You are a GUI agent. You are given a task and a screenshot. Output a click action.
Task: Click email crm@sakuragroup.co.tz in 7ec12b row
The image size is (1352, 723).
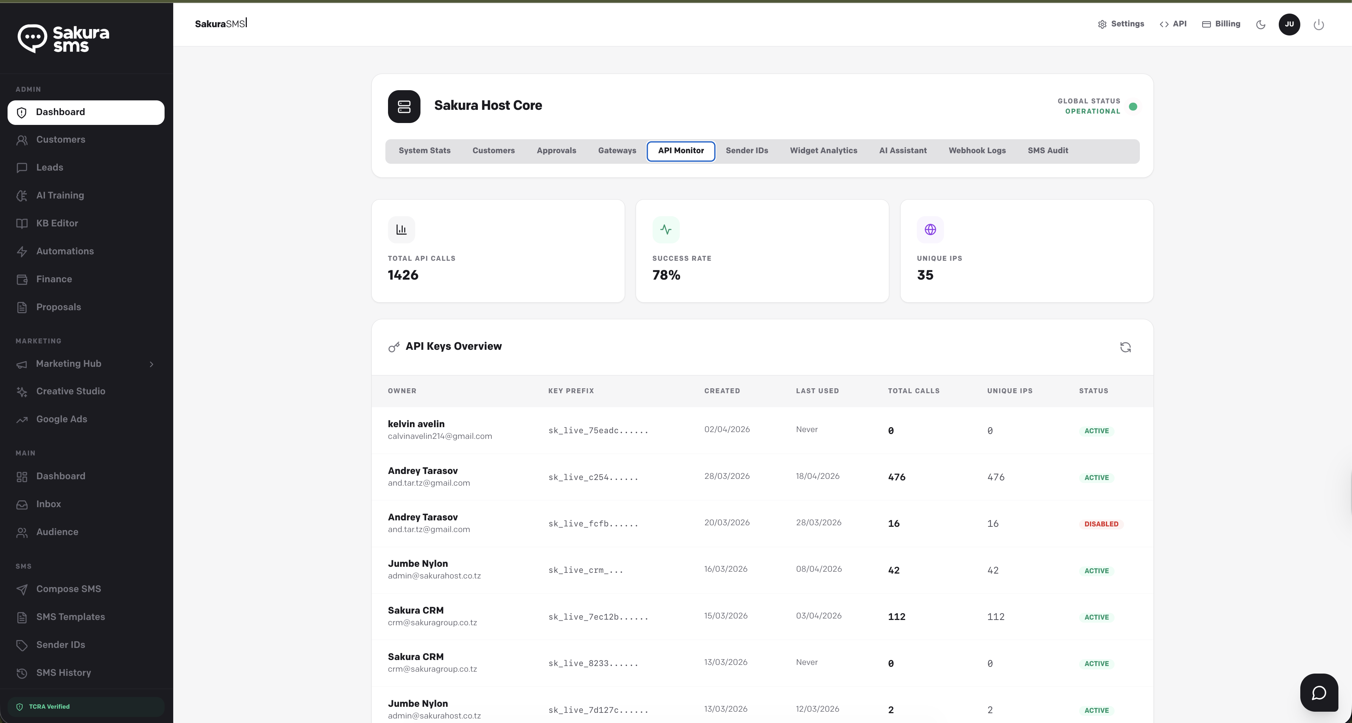433,623
